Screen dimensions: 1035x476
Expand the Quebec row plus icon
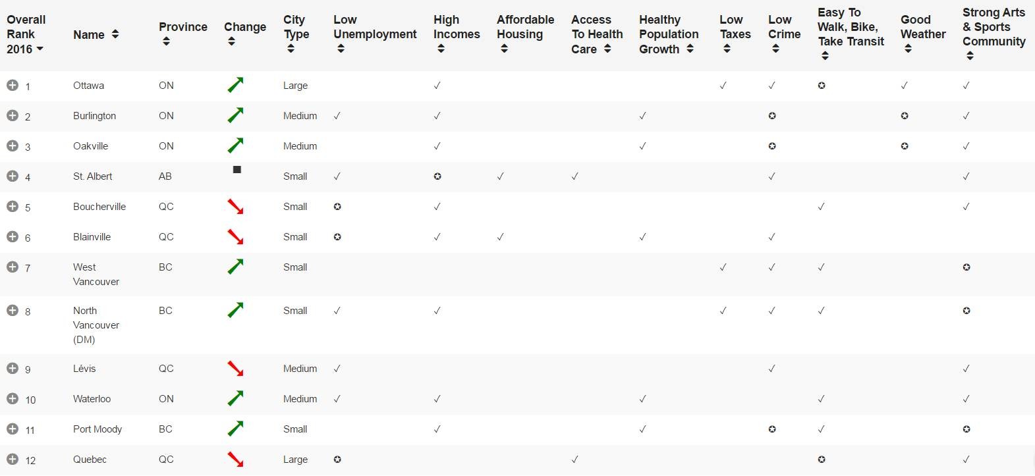click(x=12, y=459)
